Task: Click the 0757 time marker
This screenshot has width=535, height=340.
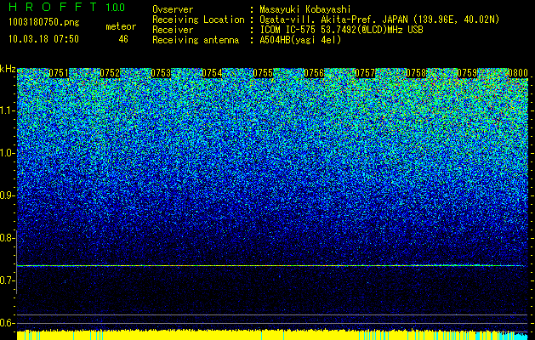Action: 365,73
